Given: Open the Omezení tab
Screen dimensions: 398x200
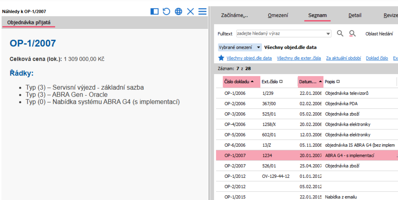Looking at the screenshot, I should click(x=278, y=15).
